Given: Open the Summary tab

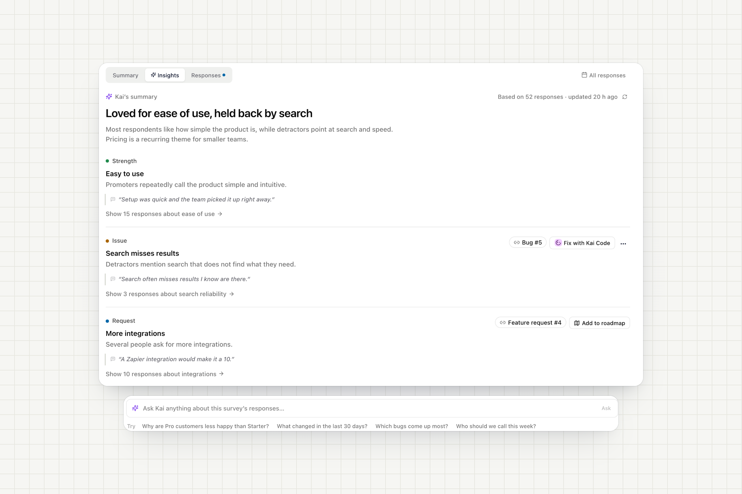Looking at the screenshot, I should click(125, 75).
